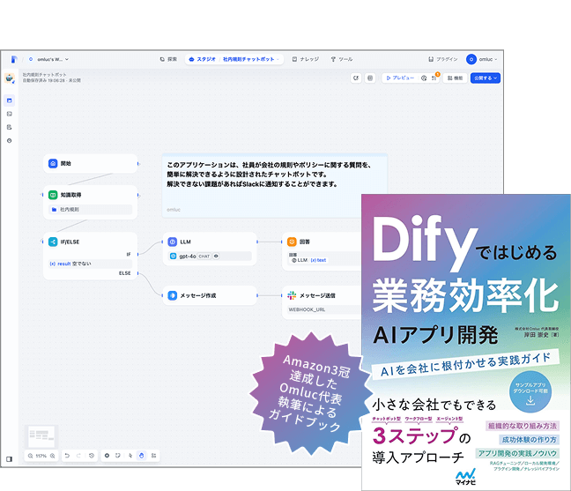Image resolution: width=571 pixels, height=491 pixels.
Task: Open the 公開する publish dropdown
Action: pyautogui.click(x=485, y=78)
